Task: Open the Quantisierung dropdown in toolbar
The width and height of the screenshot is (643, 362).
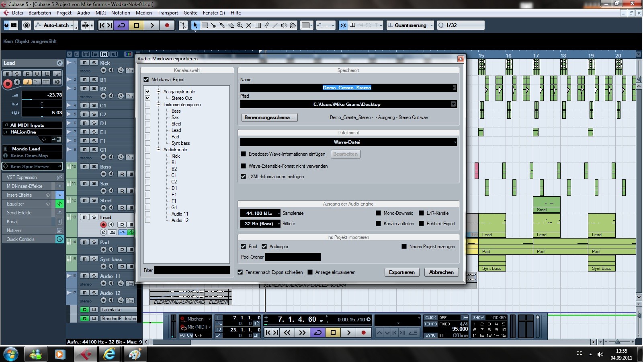Action: (410, 25)
